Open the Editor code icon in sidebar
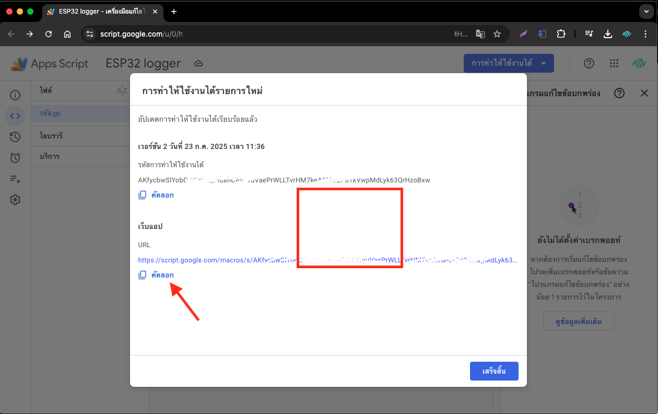Image resolution: width=658 pixels, height=414 pixels. tap(15, 116)
